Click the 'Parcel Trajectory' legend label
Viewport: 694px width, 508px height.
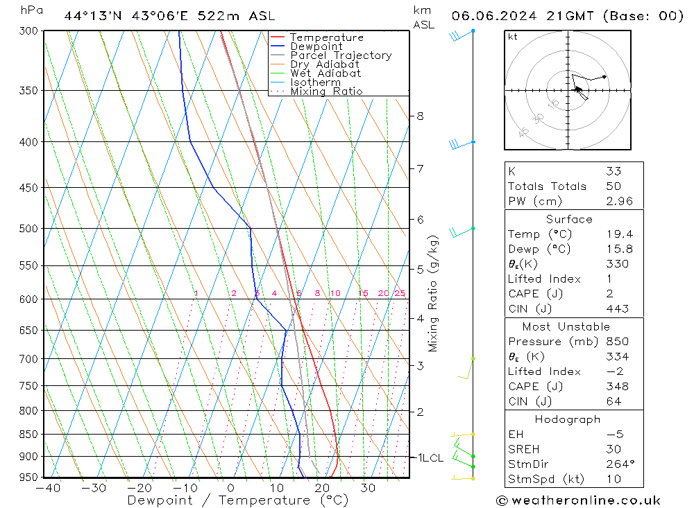click(341, 55)
